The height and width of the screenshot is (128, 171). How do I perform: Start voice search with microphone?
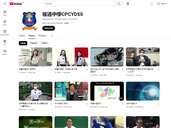128,4
